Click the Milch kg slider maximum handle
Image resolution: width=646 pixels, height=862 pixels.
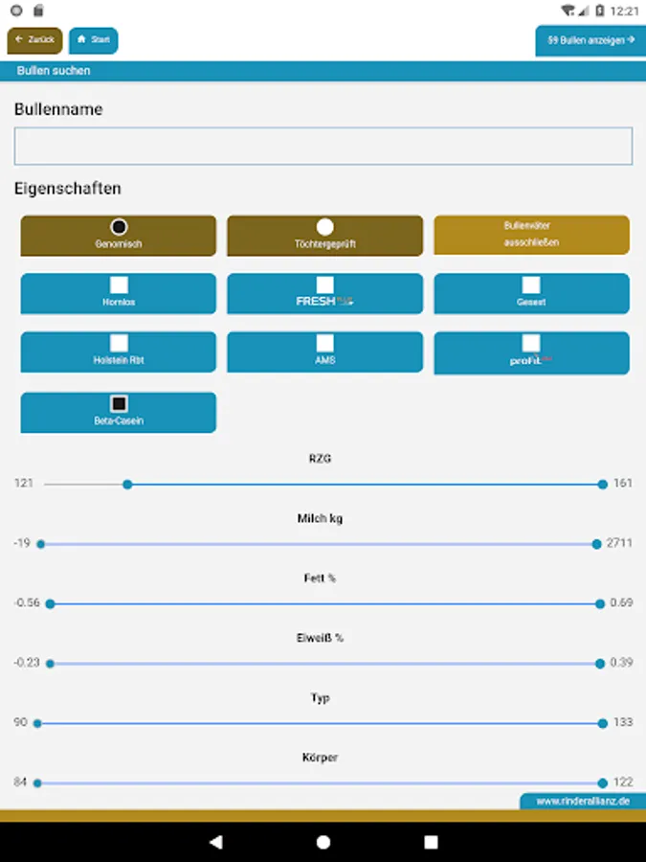tap(597, 544)
